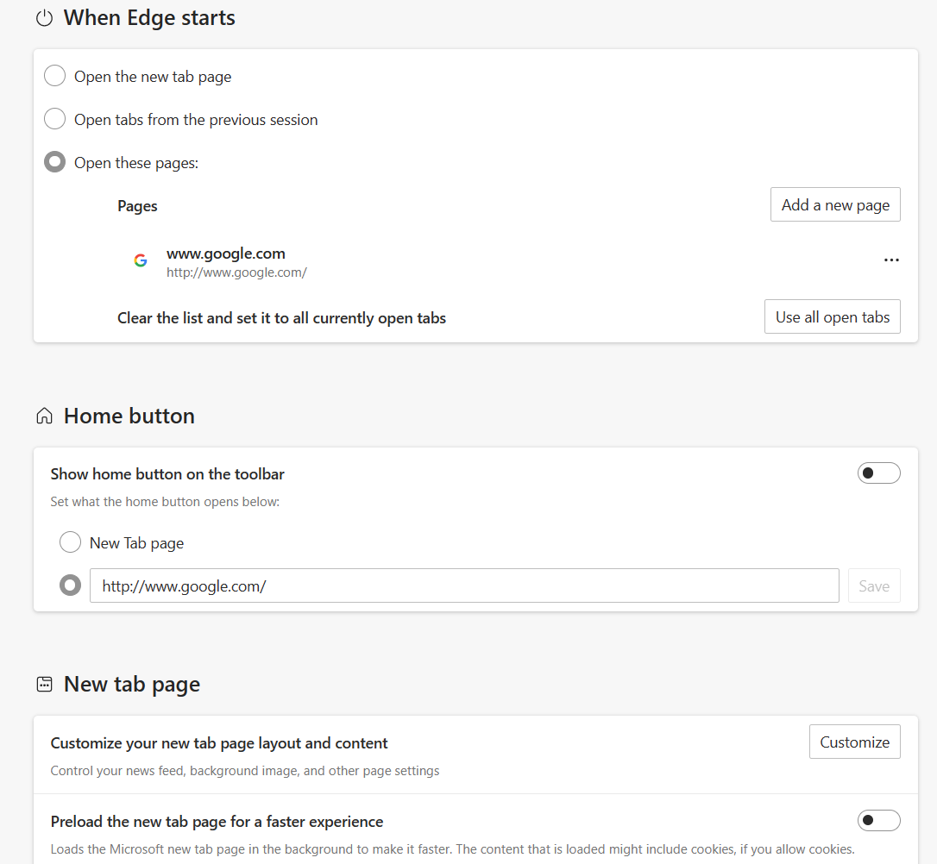937x864 pixels.
Task: Focus the home button URL text field
Action: point(464,585)
